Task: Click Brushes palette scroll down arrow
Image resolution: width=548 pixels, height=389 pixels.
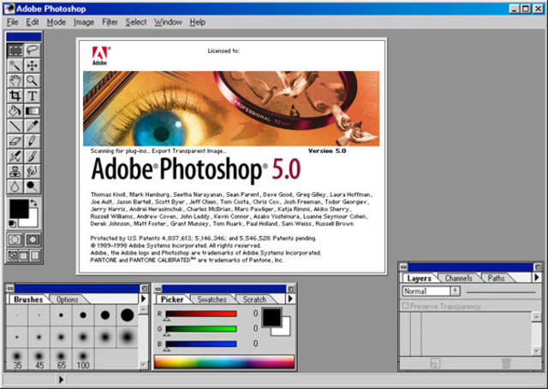Action: coord(143,364)
